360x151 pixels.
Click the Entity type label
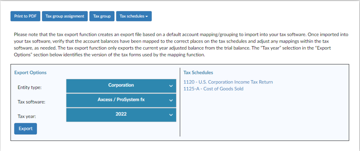(x=29, y=87)
